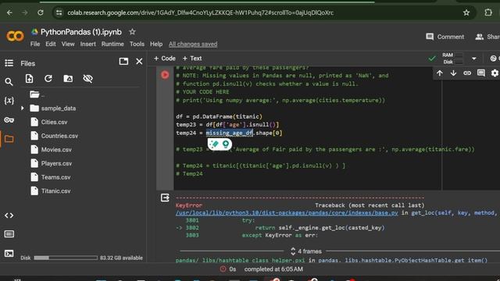Open the Help menu
Viewport: 500px width, 281px height.
156,44
